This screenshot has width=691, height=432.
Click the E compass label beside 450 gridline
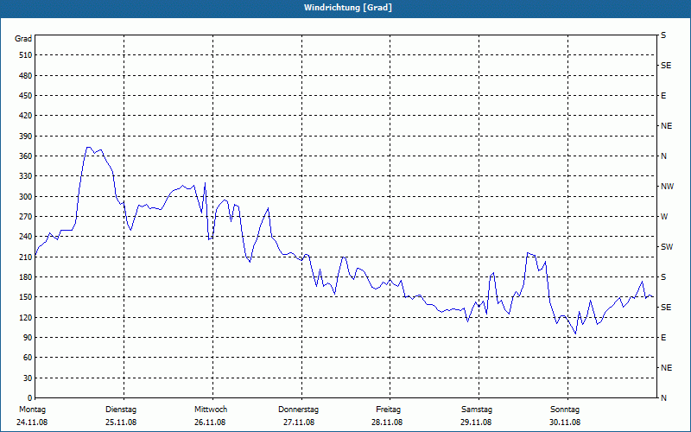[x=663, y=96]
